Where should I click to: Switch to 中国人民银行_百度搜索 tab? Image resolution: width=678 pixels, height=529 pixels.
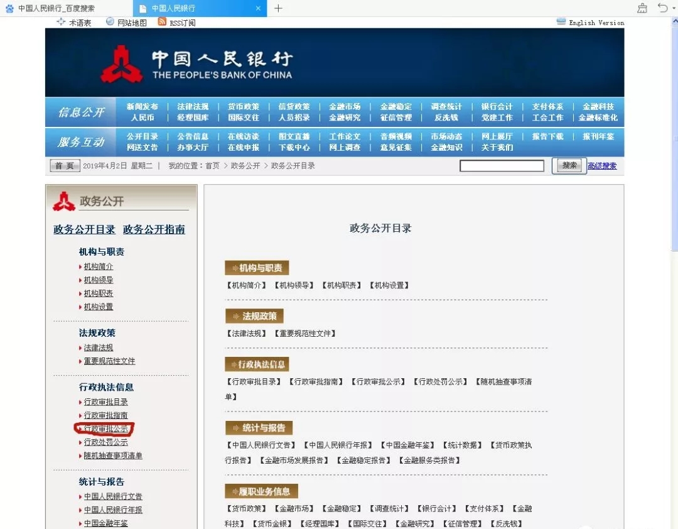point(56,8)
